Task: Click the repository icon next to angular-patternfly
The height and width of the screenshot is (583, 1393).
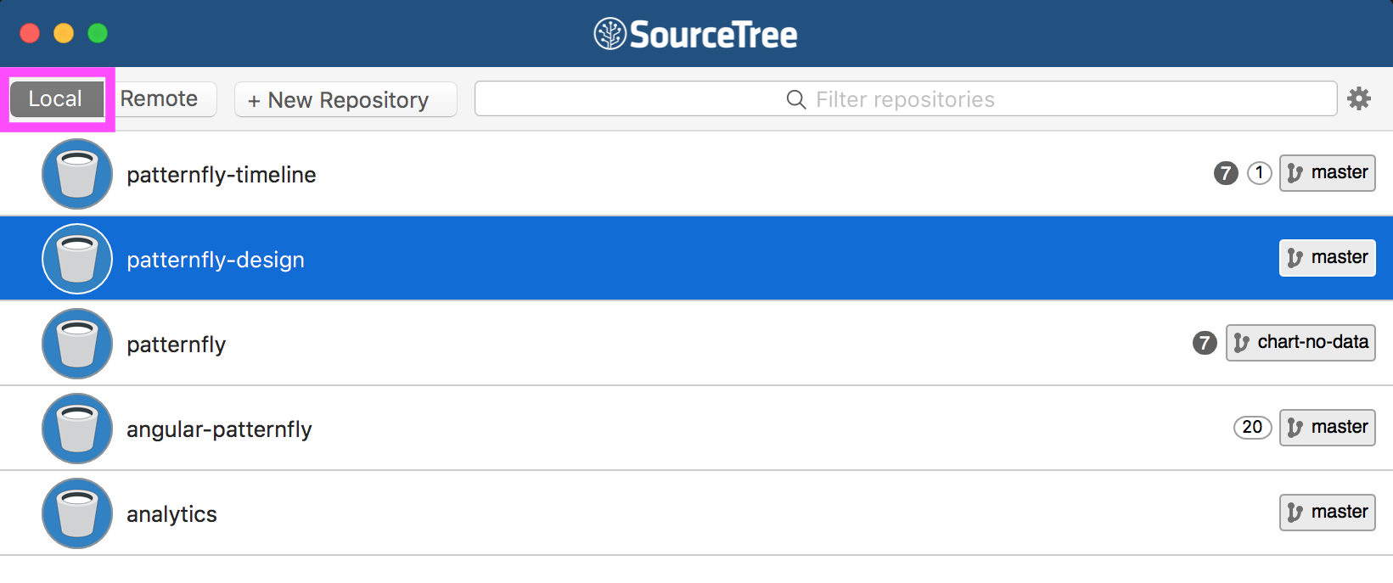Action: coord(76,429)
